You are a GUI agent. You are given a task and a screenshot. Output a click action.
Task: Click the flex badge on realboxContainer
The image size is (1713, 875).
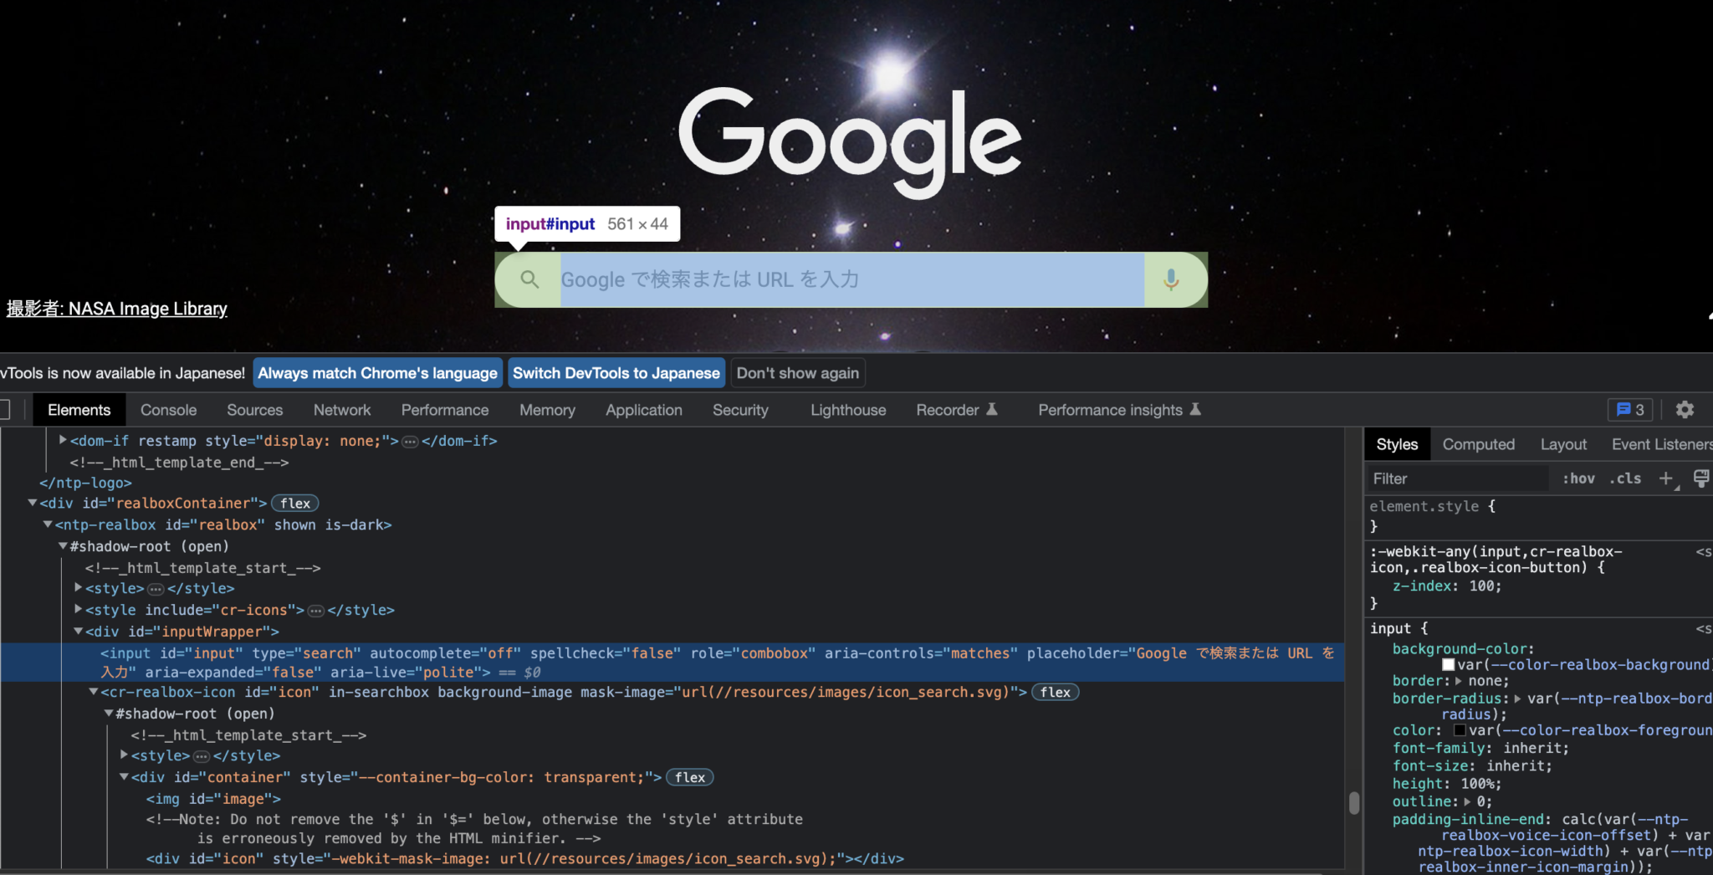[x=295, y=503]
